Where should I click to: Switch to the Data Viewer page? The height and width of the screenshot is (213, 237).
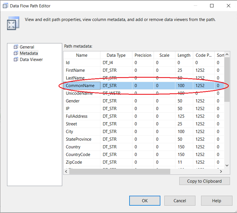pyautogui.click(x=31, y=60)
